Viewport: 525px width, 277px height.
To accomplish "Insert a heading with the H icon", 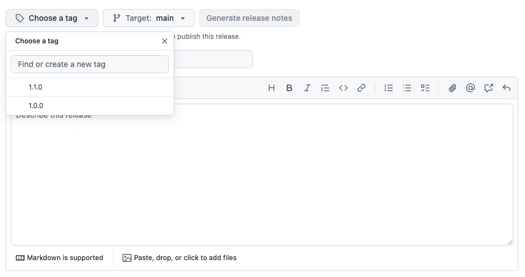I will [271, 88].
